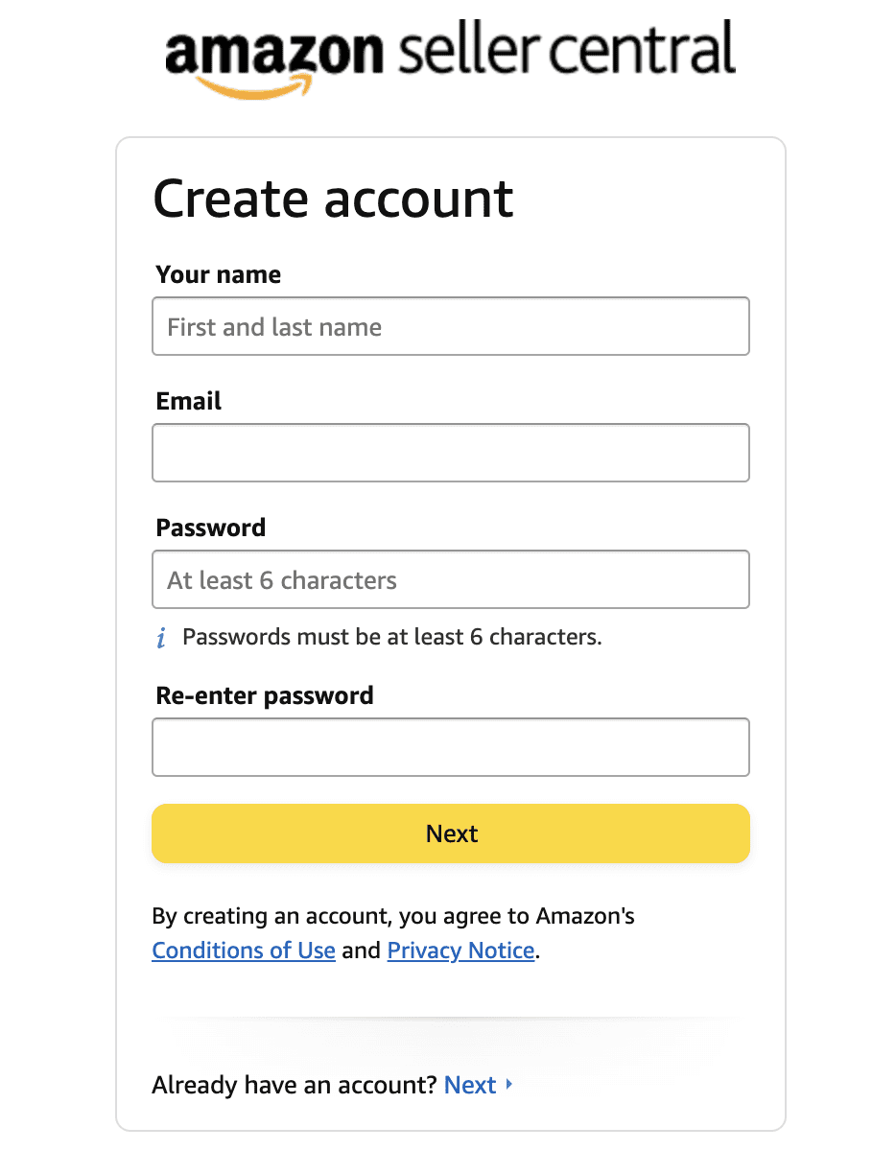Click the Re-enter password input box
Image resolution: width=896 pixels, height=1174 pixels.
pyautogui.click(x=450, y=747)
